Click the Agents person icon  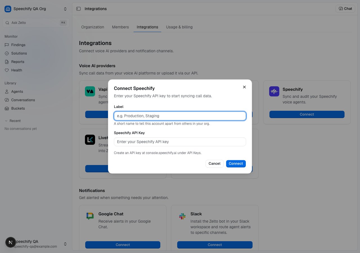(7, 92)
